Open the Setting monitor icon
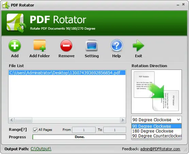189x154 pixels. [x=91, y=46]
